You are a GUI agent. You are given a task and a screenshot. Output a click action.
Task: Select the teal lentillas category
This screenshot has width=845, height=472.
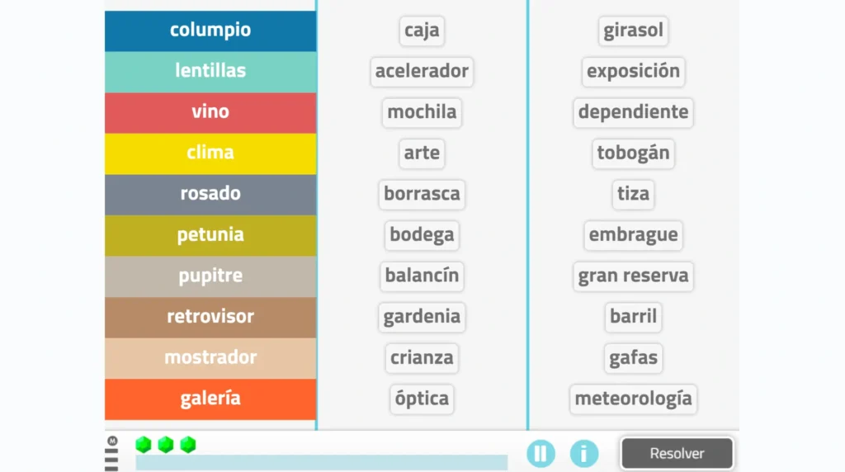pyautogui.click(x=210, y=71)
